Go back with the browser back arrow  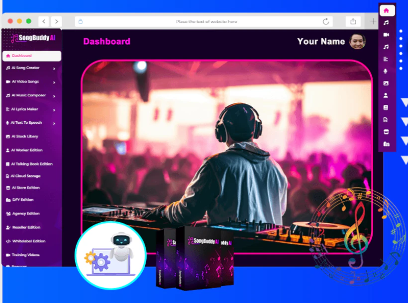pyautogui.click(x=44, y=21)
